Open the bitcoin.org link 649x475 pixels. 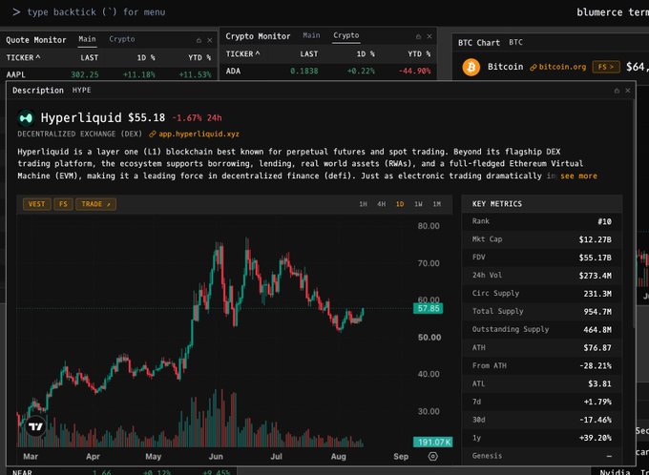point(558,67)
